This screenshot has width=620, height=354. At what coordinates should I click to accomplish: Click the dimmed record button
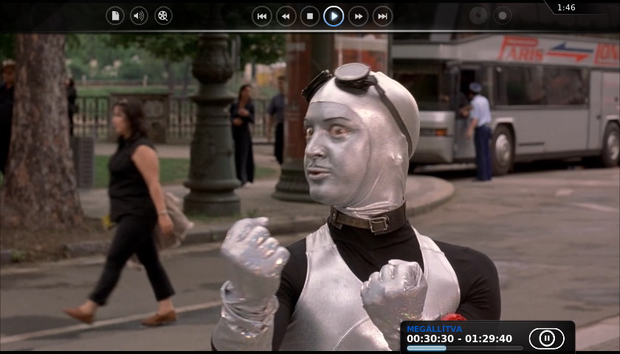[x=503, y=15]
